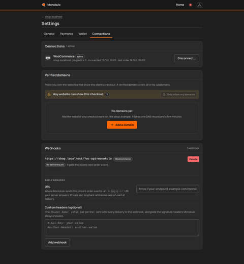Click the No domains yet text
The width and height of the screenshot is (244, 264).
point(122,111)
